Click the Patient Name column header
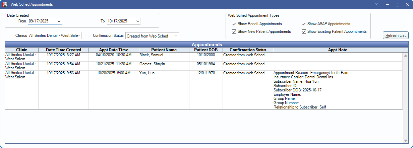The image size is (413, 148). (164, 50)
